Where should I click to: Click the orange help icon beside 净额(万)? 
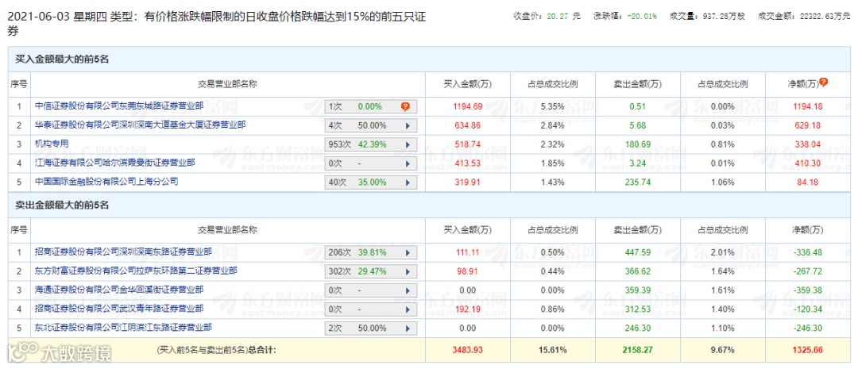(x=824, y=83)
